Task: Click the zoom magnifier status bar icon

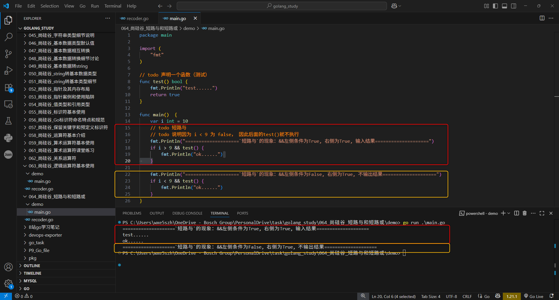Action: pyautogui.click(x=363, y=296)
